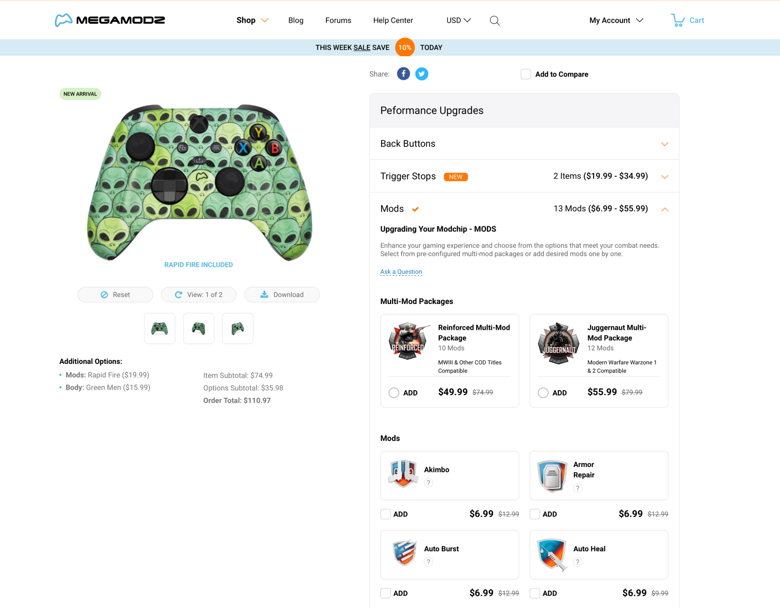The width and height of the screenshot is (780, 608).
Task: Click the Megamodz logo
Action: click(110, 20)
